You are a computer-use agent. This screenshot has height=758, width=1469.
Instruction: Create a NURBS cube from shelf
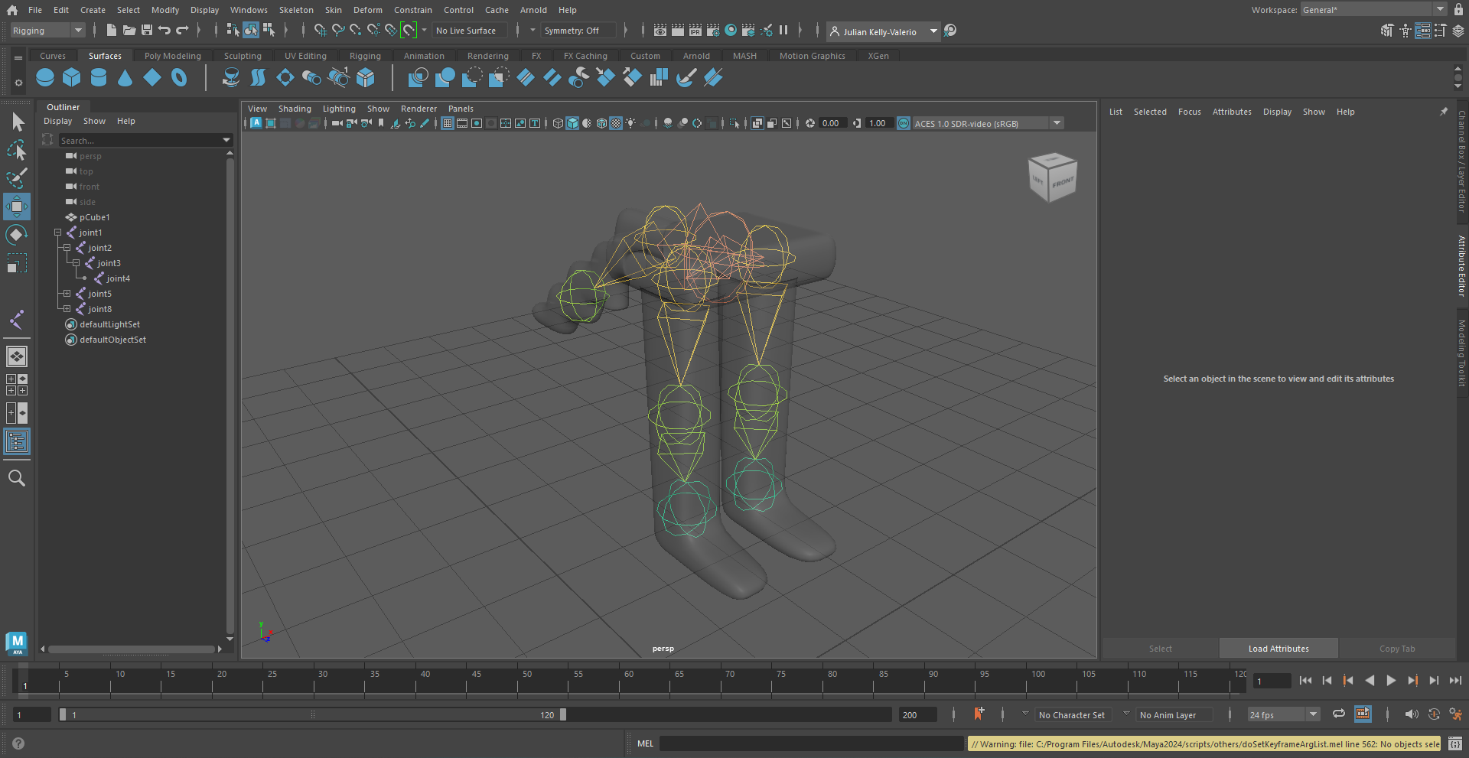tap(72, 77)
